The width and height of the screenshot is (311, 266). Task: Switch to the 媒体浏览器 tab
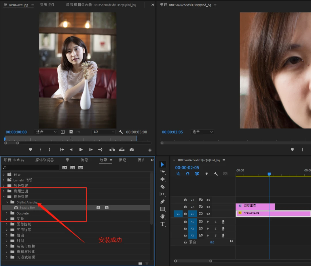click(x=45, y=160)
